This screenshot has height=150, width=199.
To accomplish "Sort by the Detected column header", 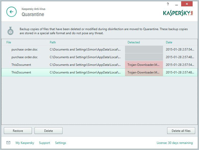I will coord(134,42).
